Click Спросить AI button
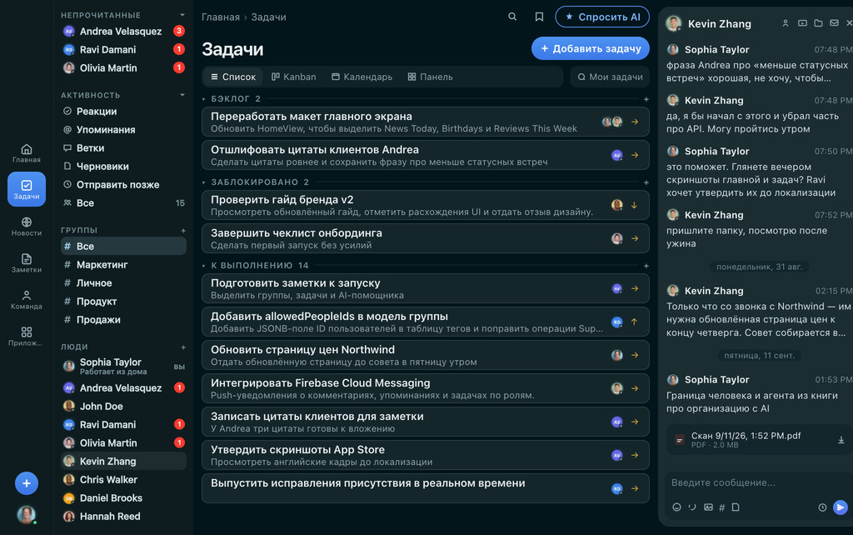The height and width of the screenshot is (535, 853). tap(602, 17)
